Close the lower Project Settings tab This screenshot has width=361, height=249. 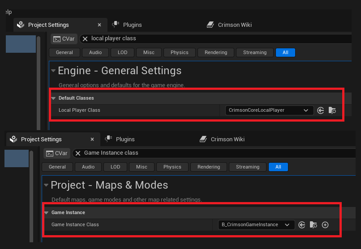pos(92,139)
